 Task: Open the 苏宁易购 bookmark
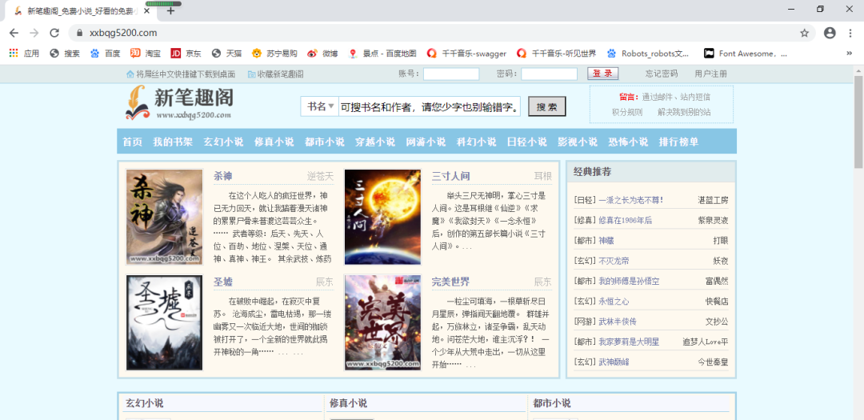(274, 54)
